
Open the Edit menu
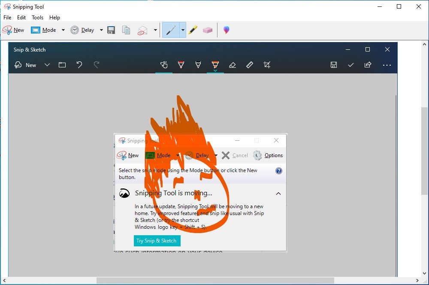[21, 18]
